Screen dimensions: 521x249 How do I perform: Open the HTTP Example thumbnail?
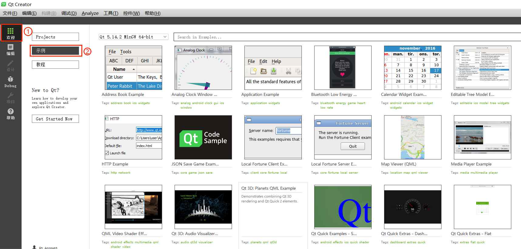pos(133,137)
